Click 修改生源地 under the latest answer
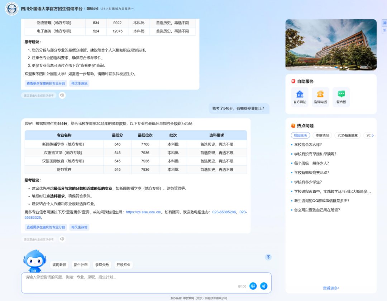This screenshot has height=301, width=387. point(79,227)
